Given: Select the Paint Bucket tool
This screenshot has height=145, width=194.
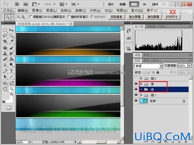Looking at the screenshot, I should (x=12, y=59).
